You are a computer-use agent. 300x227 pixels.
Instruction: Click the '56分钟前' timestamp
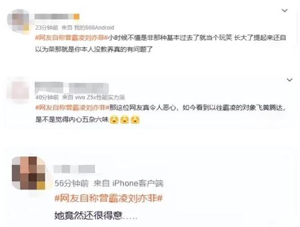pos(71,183)
